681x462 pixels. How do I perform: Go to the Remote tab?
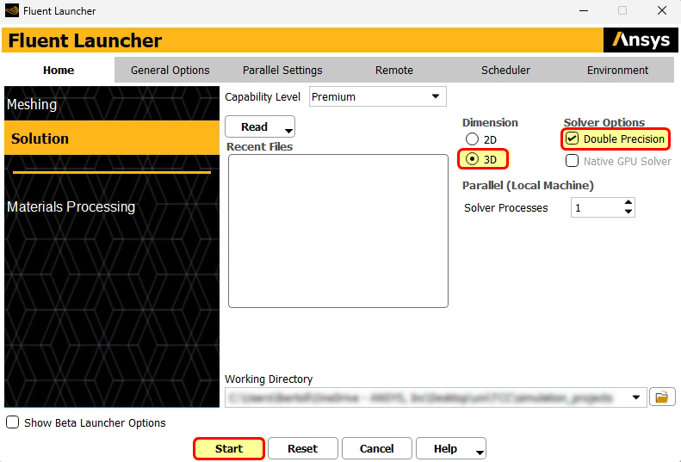point(394,70)
